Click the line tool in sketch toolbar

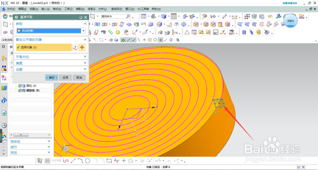[x=73, y=161]
